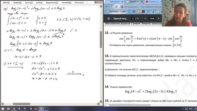Go back in the browser
The height and width of the screenshot is (111, 197).
(107, 7)
